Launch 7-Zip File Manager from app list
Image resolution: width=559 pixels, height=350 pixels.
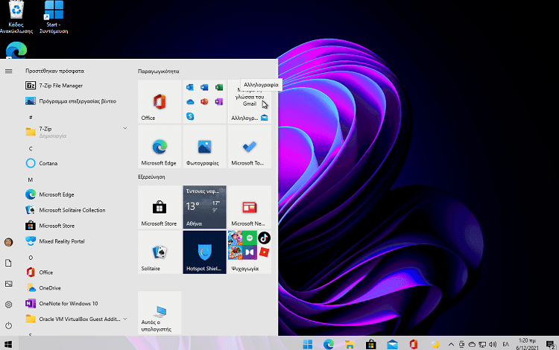click(77, 86)
